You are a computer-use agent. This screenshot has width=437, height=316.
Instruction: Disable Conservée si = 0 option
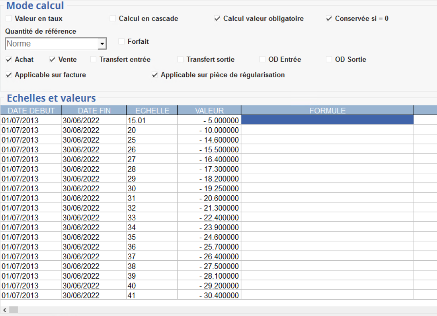[329, 18]
